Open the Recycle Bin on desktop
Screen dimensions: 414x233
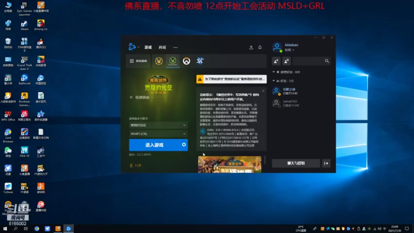8,43
